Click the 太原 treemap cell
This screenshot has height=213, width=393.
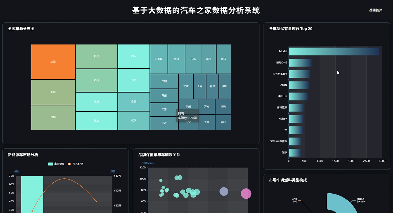207,122
